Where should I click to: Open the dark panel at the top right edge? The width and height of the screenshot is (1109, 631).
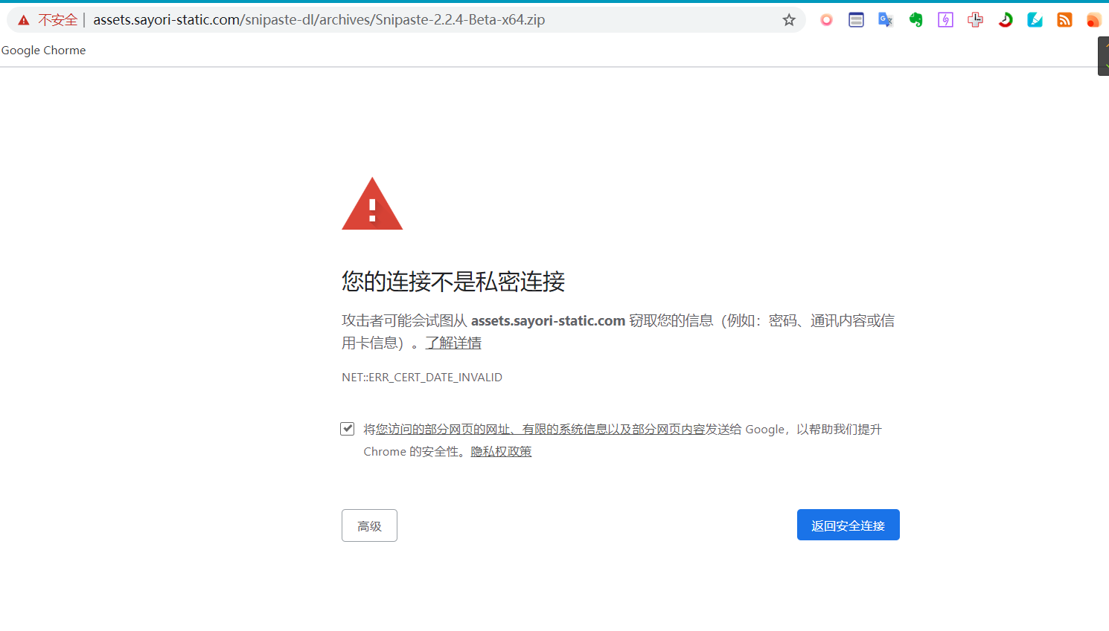click(x=1103, y=56)
